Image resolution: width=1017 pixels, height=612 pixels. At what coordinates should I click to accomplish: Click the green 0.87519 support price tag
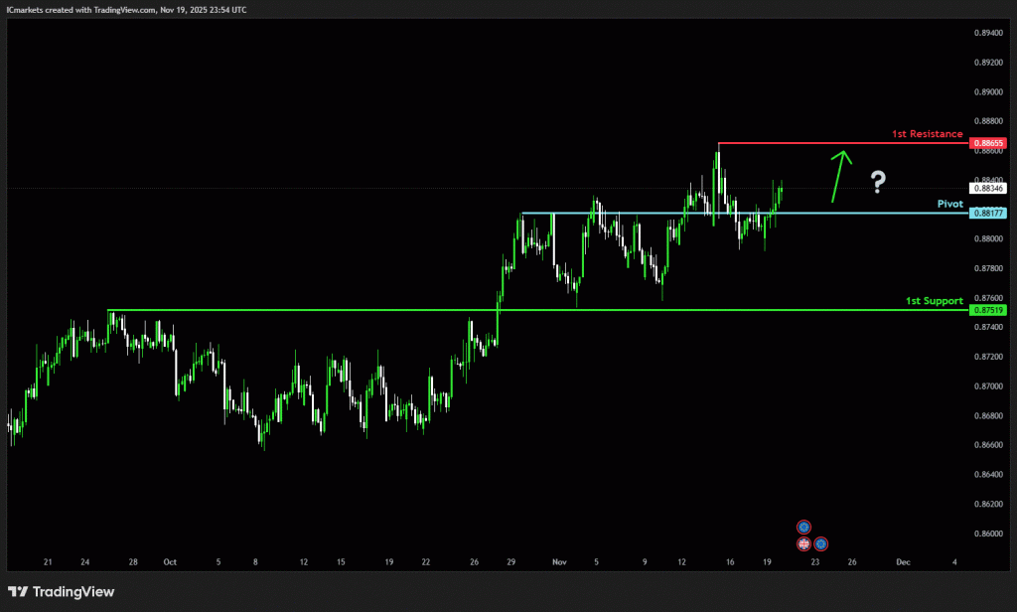pos(989,310)
